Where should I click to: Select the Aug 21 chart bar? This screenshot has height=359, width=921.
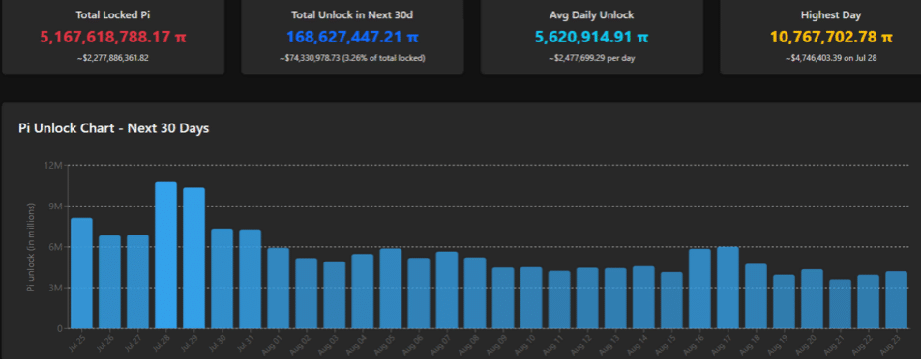pyautogui.click(x=841, y=304)
